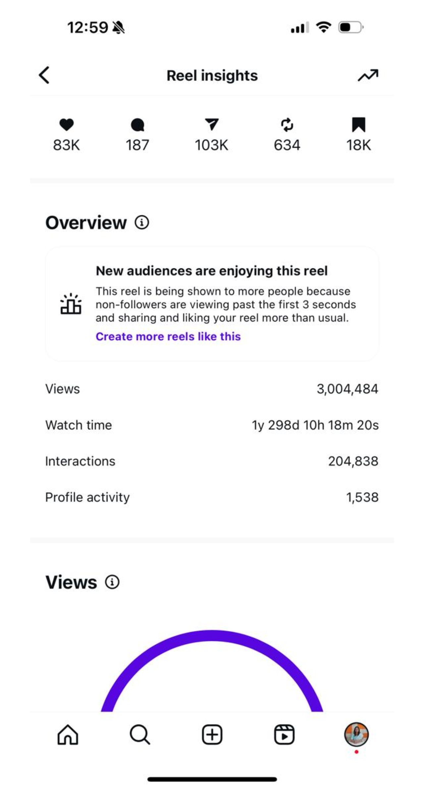The image size is (424, 789).
Task: Go to the Home tab
Action: [68, 735]
